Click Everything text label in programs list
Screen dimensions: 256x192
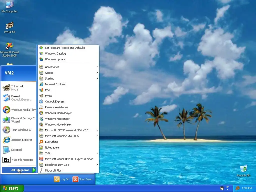(x=51, y=142)
